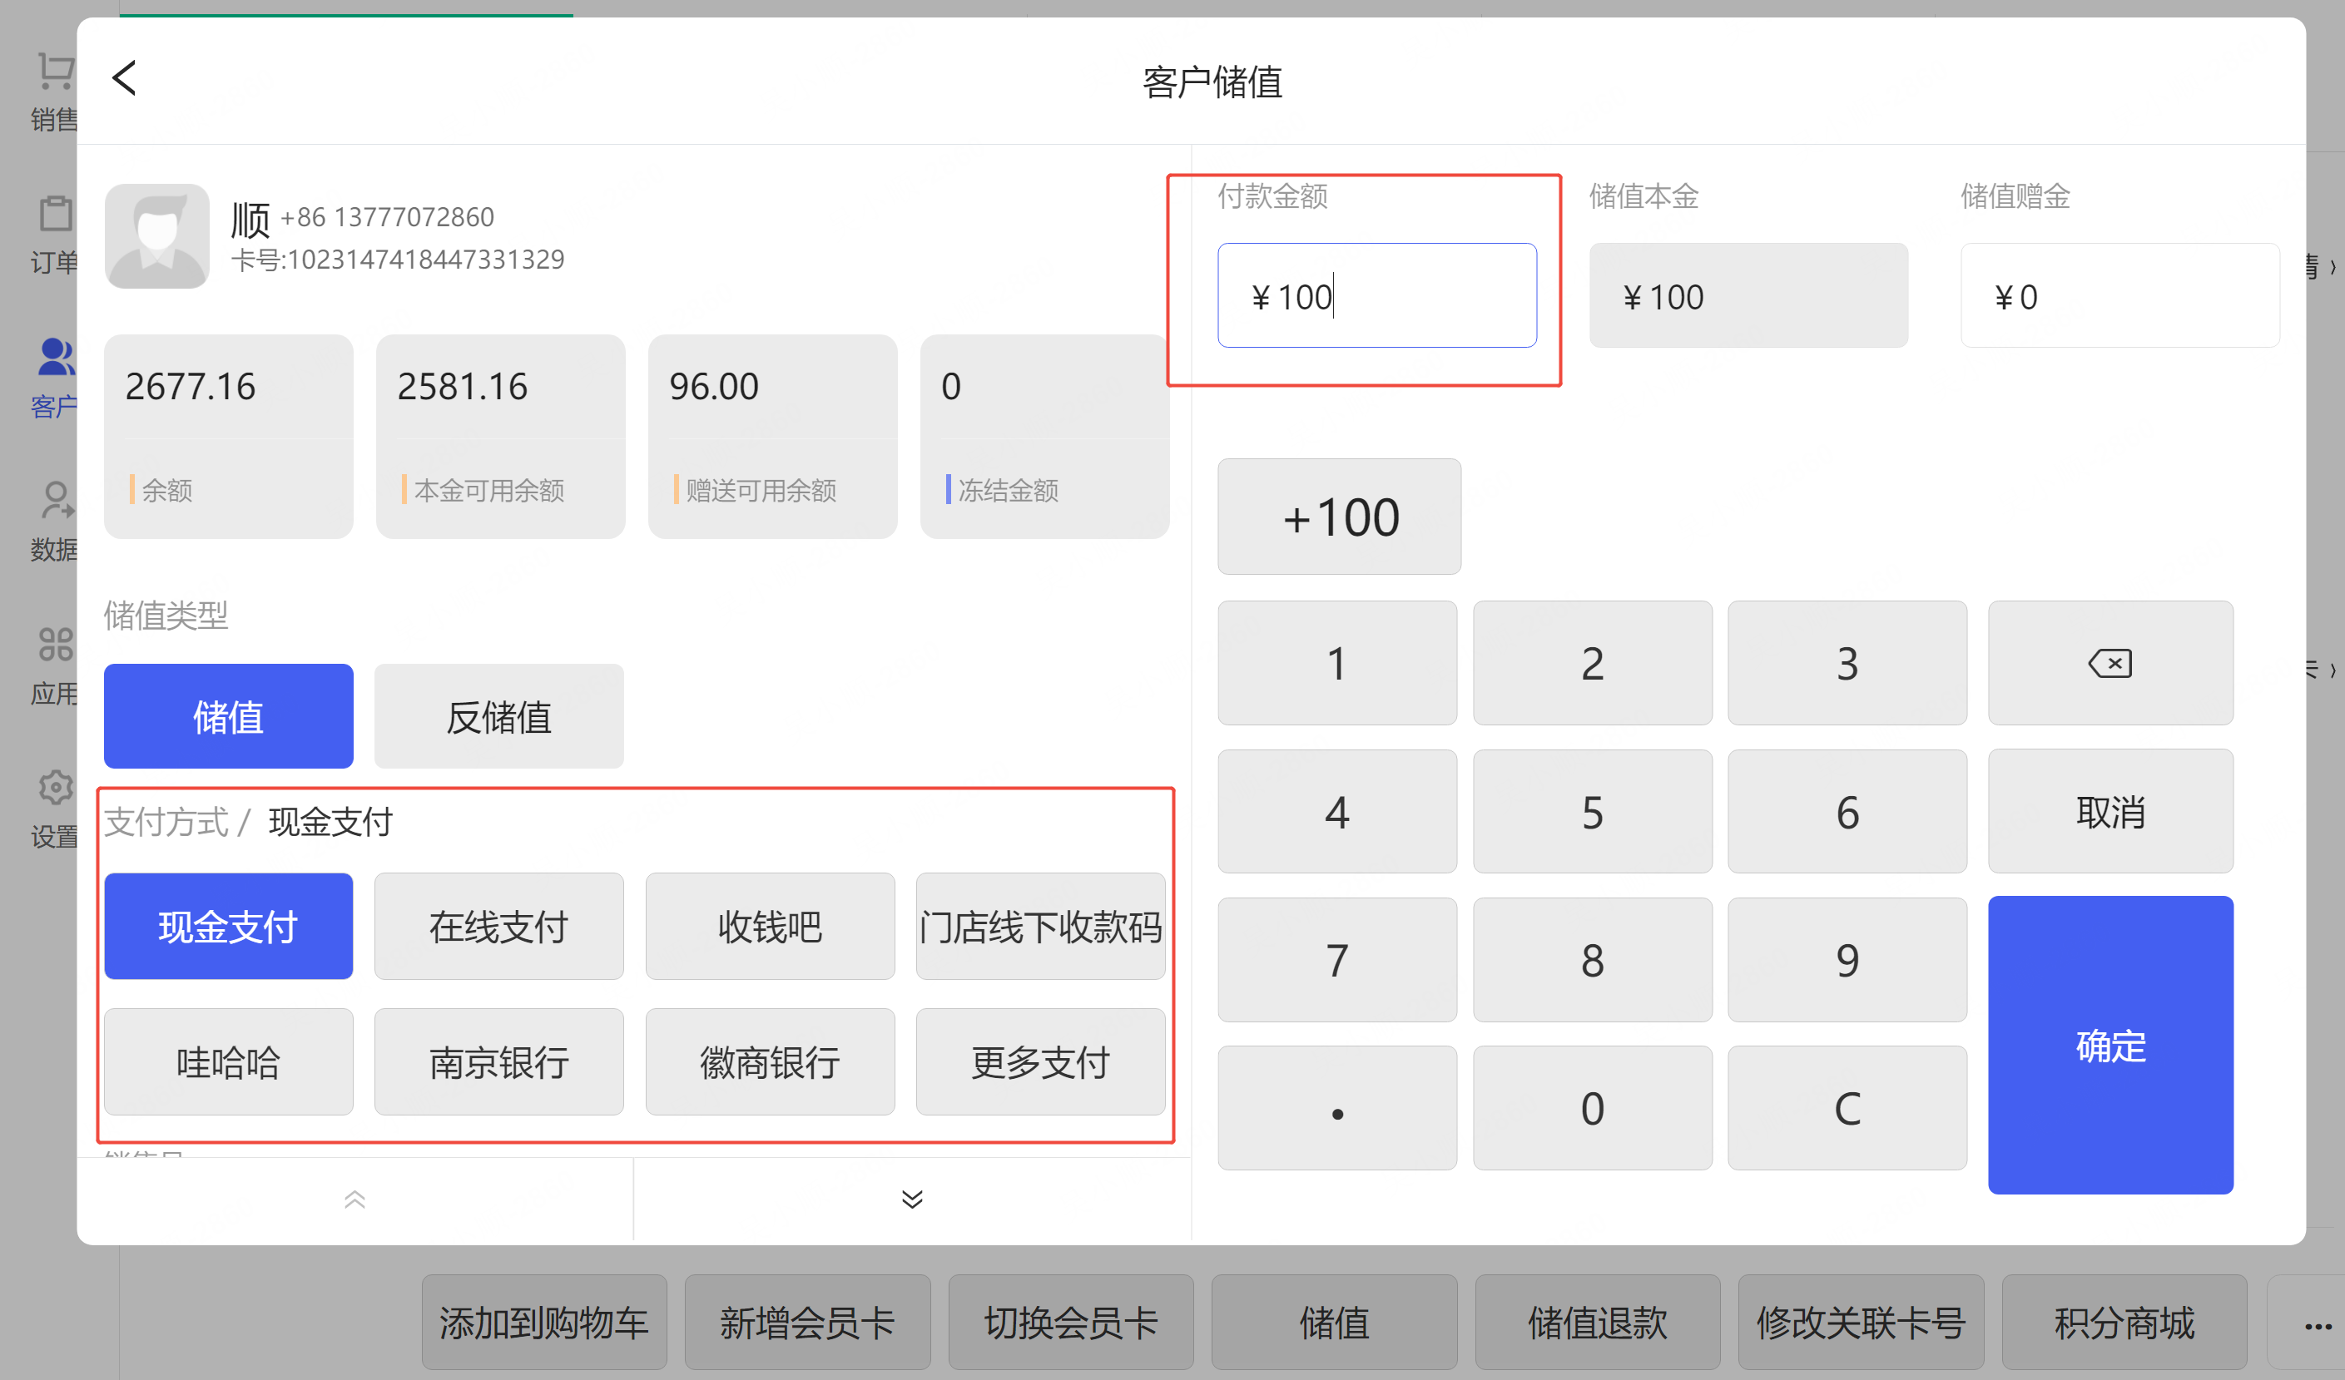
Task: Tap keypad digit 1
Action: click(x=1337, y=663)
